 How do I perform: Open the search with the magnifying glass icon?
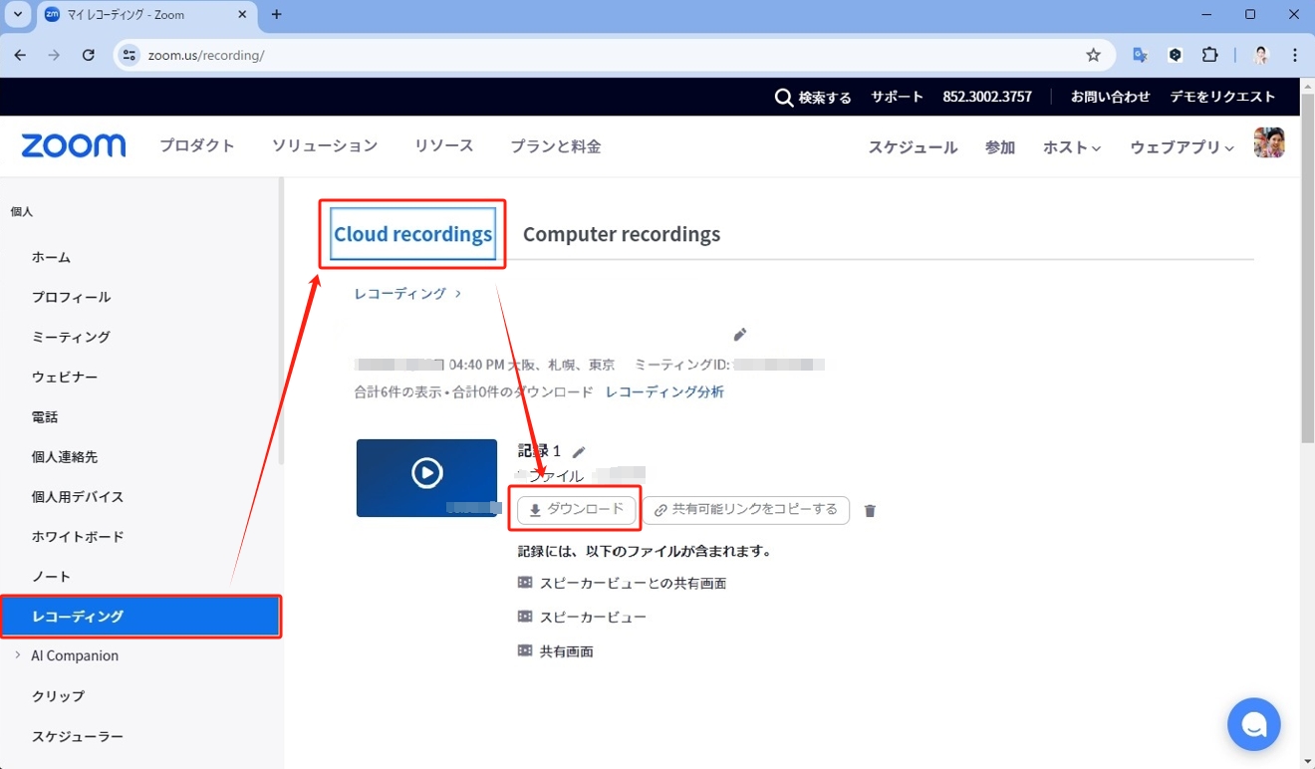tap(783, 97)
